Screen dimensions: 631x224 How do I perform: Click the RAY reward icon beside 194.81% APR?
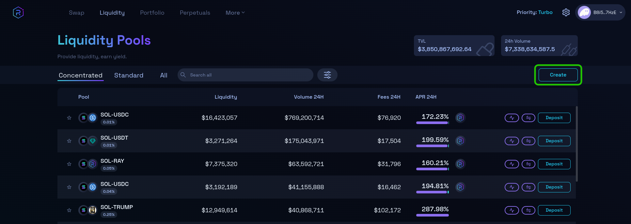pos(460,187)
